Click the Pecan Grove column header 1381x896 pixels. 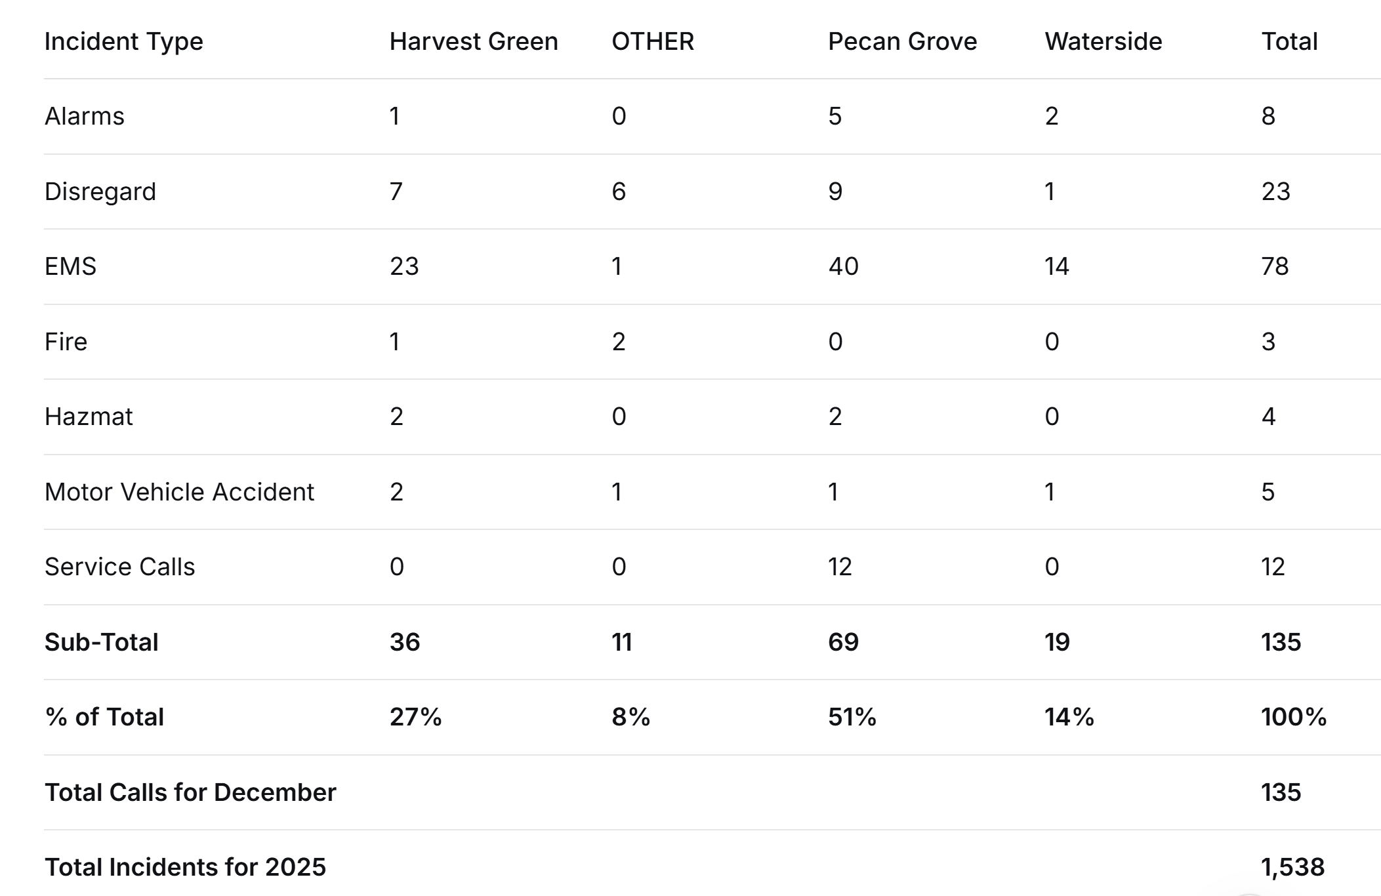point(902,41)
